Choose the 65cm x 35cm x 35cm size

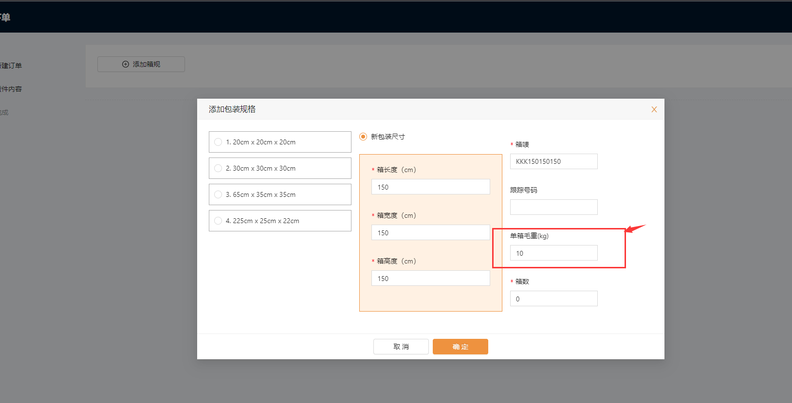click(x=218, y=194)
